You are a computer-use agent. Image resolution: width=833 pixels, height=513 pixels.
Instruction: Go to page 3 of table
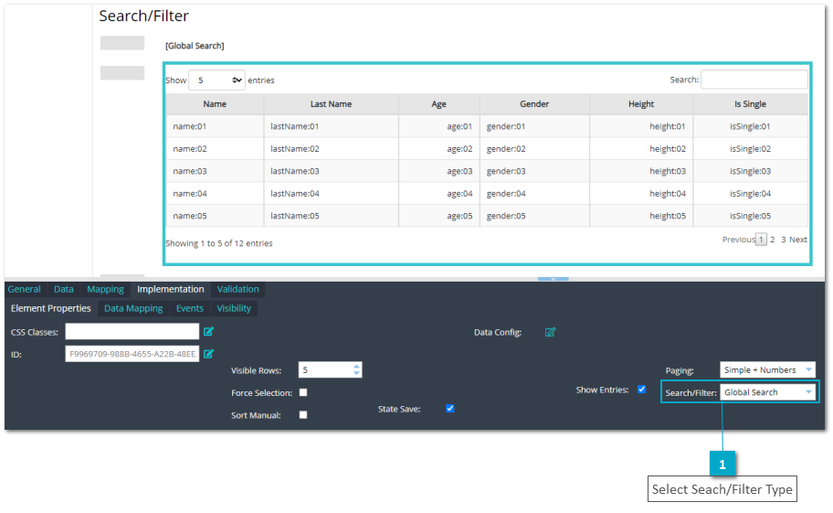pyautogui.click(x=783, y=240)
